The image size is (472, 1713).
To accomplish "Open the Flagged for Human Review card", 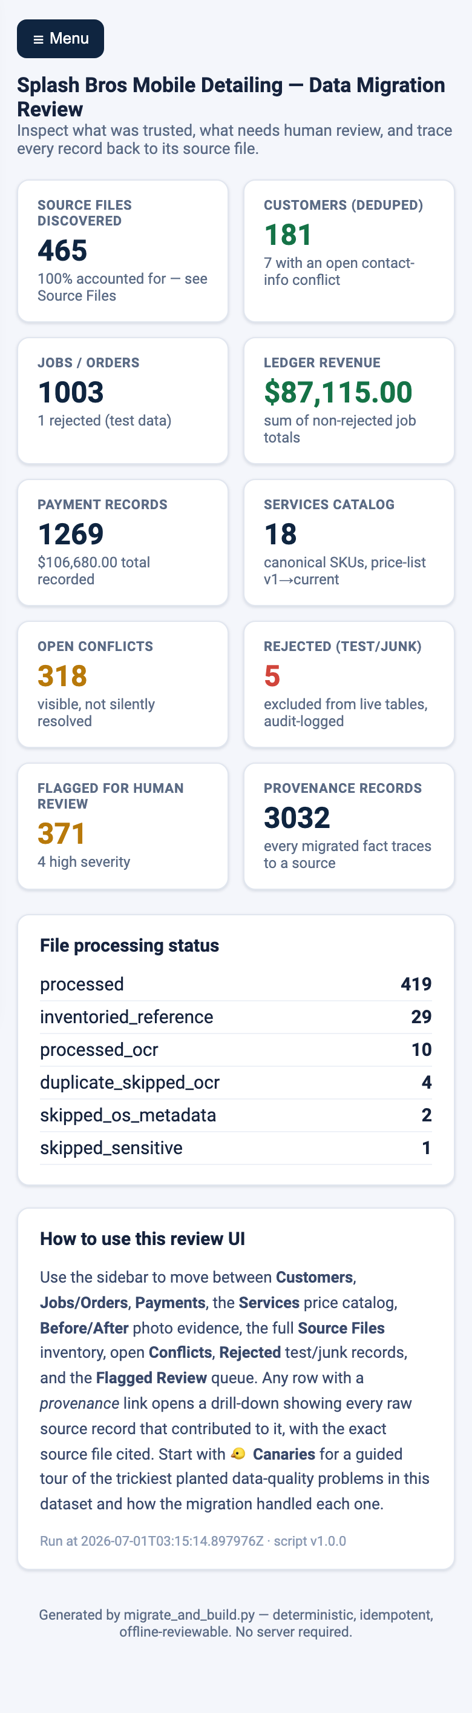I will point(123,826).
